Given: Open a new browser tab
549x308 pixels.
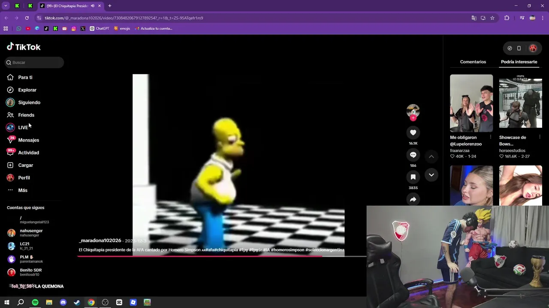Looking at the screenshot, I should [109, 6].
